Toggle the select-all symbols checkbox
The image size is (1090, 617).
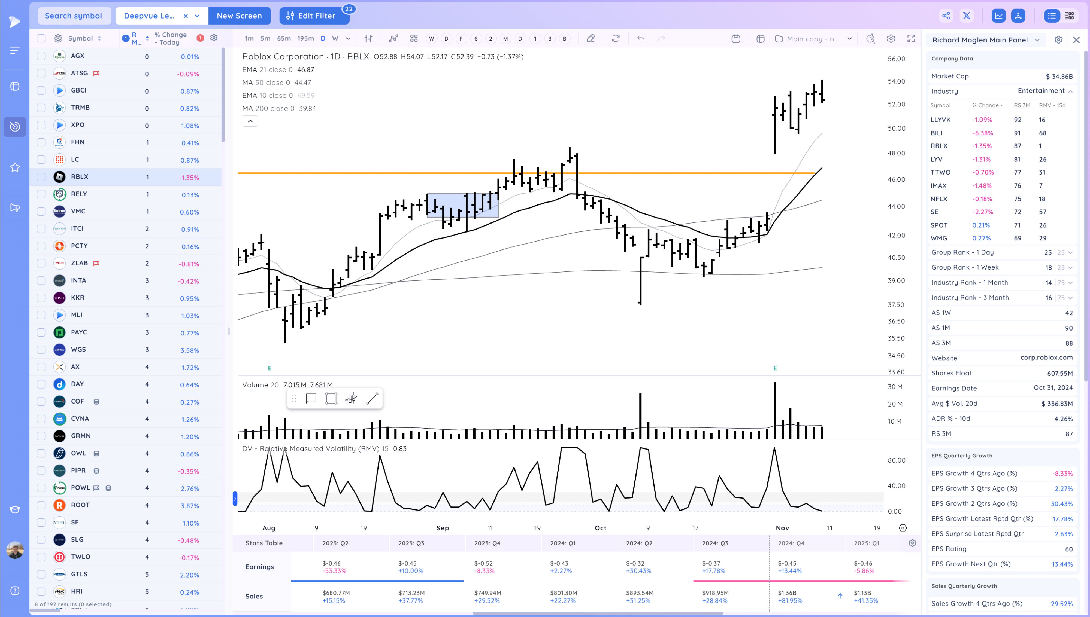41,39
